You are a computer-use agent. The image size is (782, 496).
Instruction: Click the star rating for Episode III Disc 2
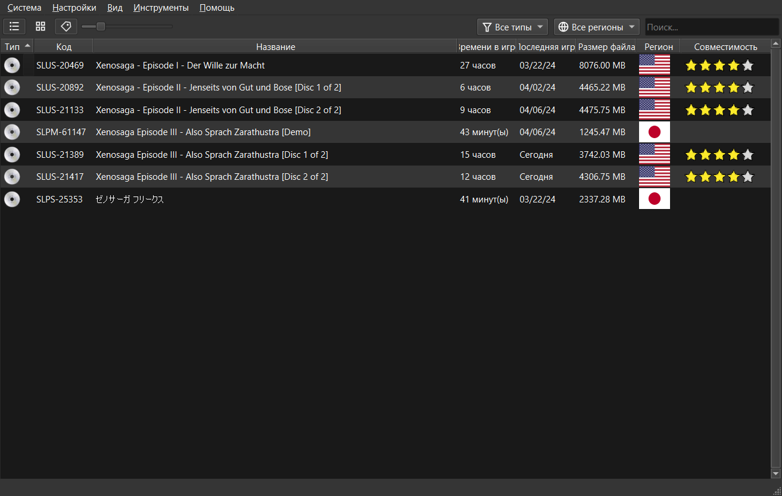point(719,177)
